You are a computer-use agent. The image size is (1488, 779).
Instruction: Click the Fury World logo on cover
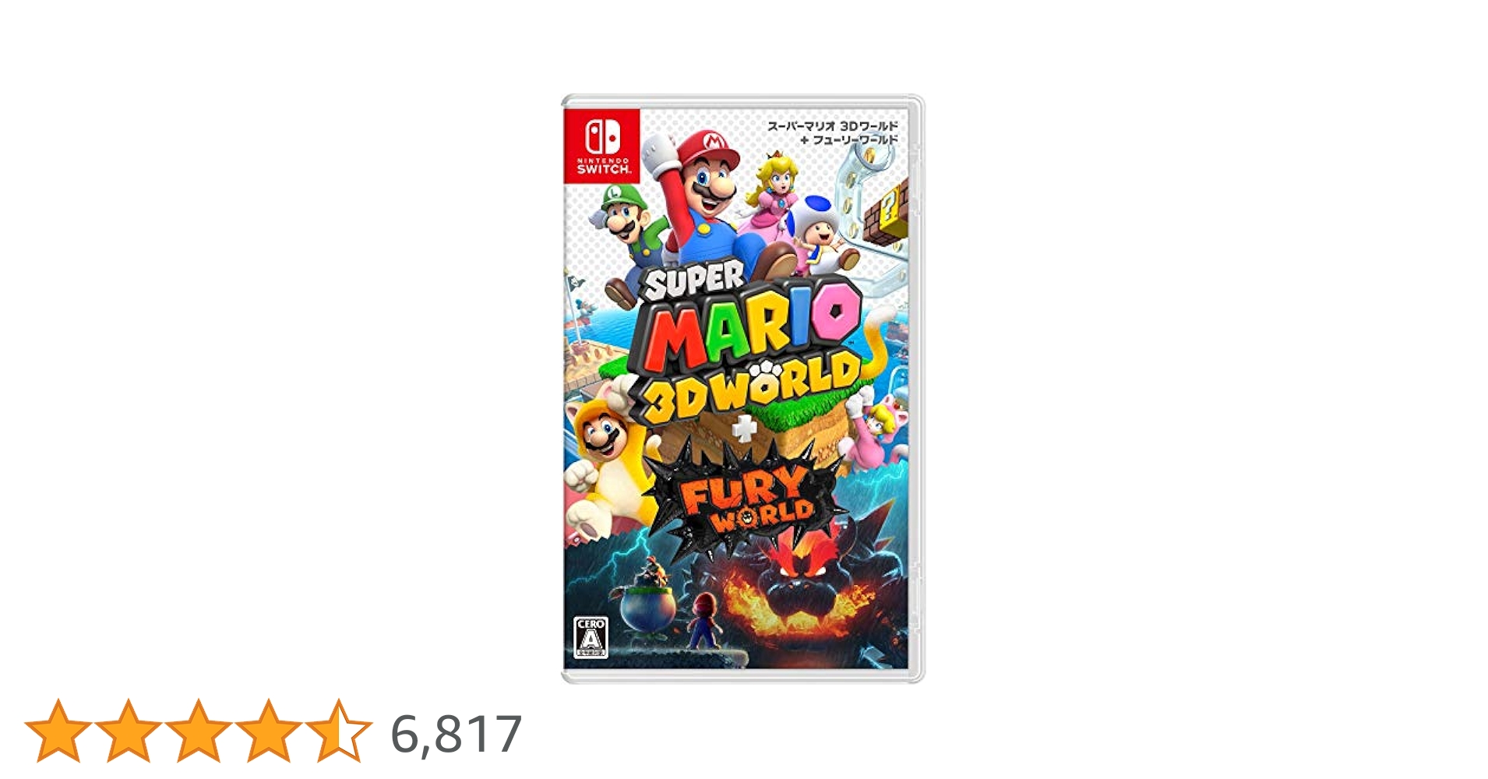(746, 500)
